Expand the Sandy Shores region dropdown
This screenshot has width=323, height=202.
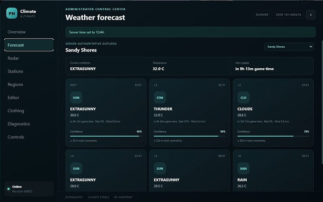(289, 47)
